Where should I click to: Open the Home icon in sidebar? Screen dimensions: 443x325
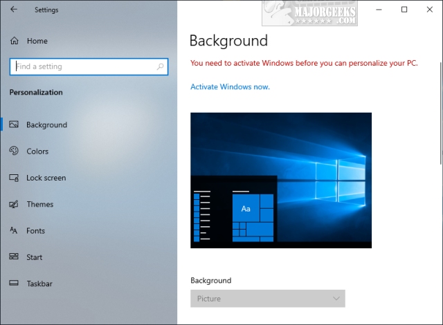pyautogui.click(x=15, y=41)
